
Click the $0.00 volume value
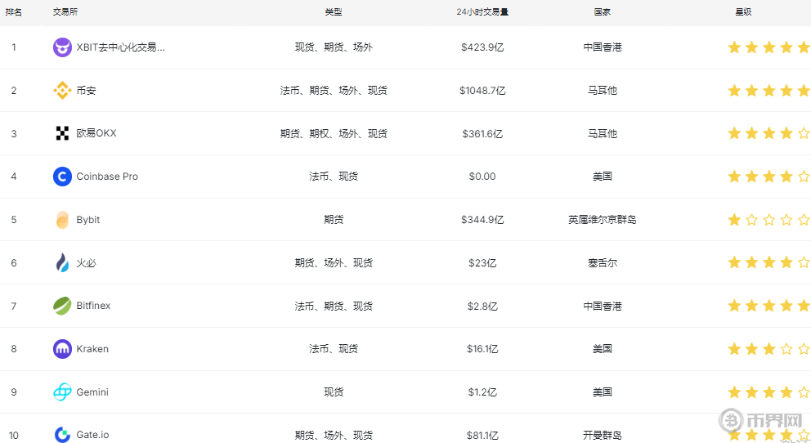(482, 177)
